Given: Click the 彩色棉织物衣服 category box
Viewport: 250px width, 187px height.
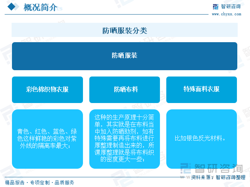Looking at the screenshot, I should point(47,90).
